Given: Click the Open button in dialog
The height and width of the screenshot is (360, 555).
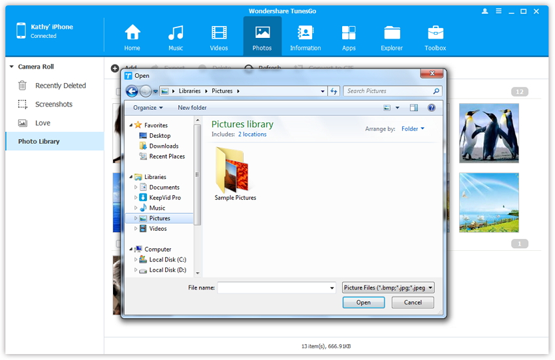Looking at the screenshot, I should coord(364,303).
